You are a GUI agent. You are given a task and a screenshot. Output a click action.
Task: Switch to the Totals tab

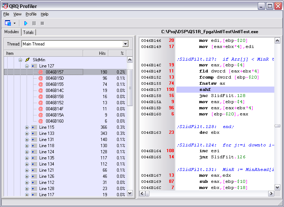28,32
